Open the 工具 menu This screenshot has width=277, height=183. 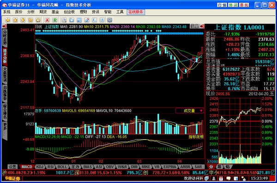pos(120,12)
